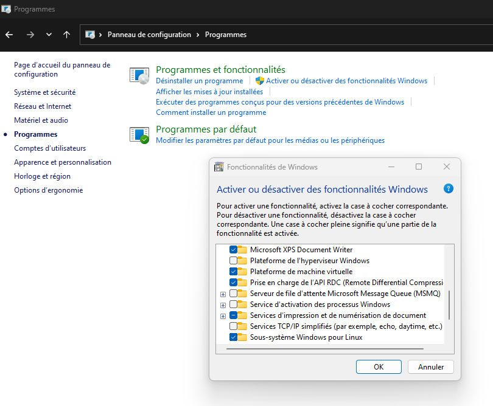493x406 pixels.
Task: Open recent locations dropdown chevron
Action: pyautogui.click(x=49, y=35)
